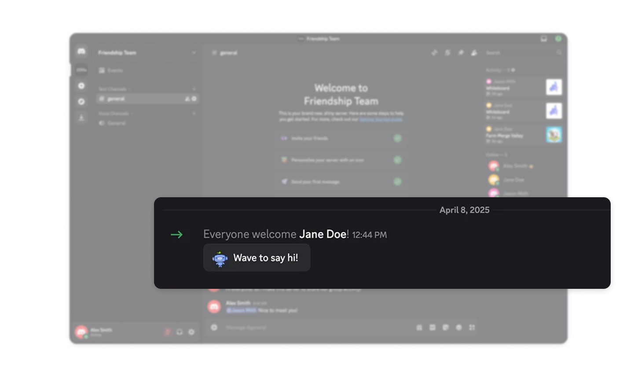Open the GIF picker in message bar
Image resolution: width=638 pixels, height=376 pixels.
click(x=433, y=328)
